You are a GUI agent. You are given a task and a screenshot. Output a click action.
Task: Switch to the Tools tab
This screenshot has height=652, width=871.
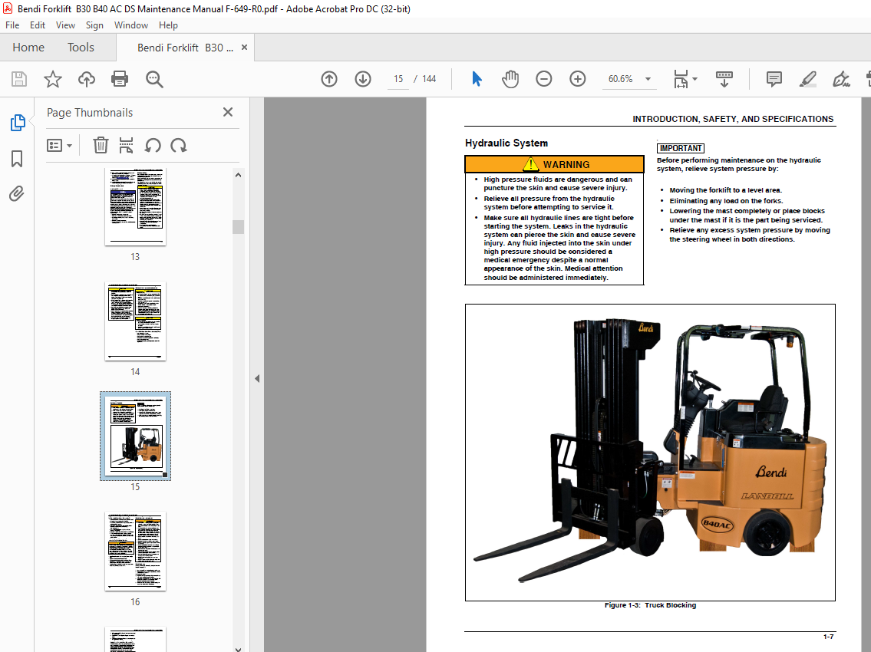click(81, 48)
